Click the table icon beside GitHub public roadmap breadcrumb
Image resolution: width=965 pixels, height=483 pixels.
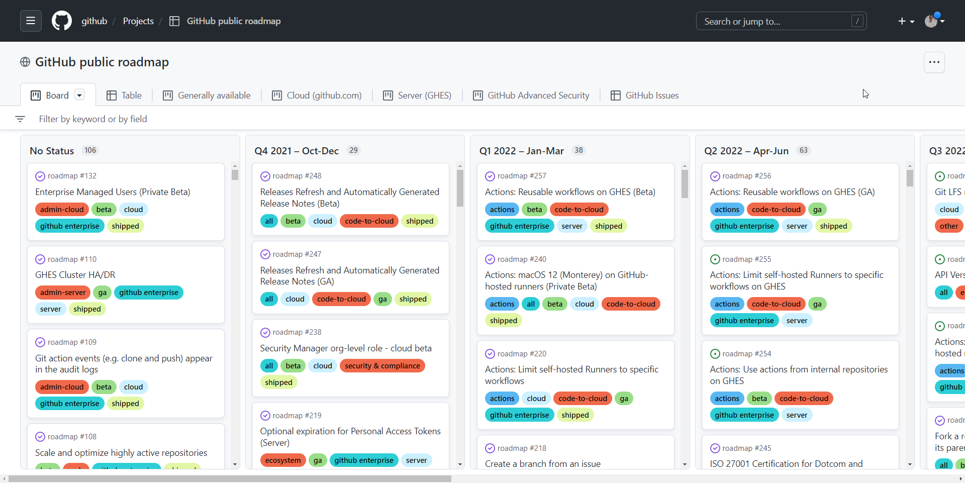click(x=174, y=21)
